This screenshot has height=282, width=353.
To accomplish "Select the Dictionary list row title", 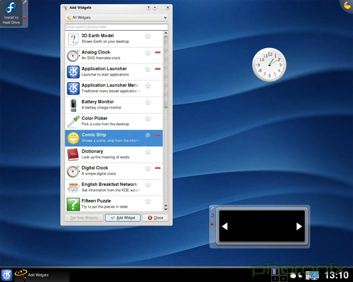I will point(92,151).
